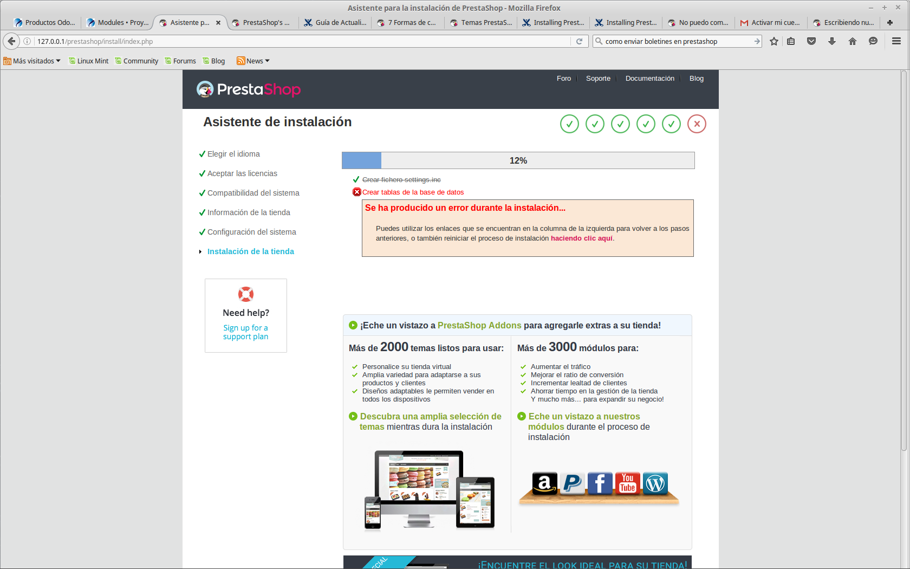Click the lifebuoy Need help icon
This screenshot has width=910, height=569.
pos(246,294)
